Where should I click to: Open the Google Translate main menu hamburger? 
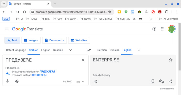(x=7, y=29)
